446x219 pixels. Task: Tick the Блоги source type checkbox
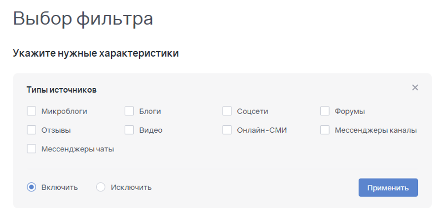(129, 111)
